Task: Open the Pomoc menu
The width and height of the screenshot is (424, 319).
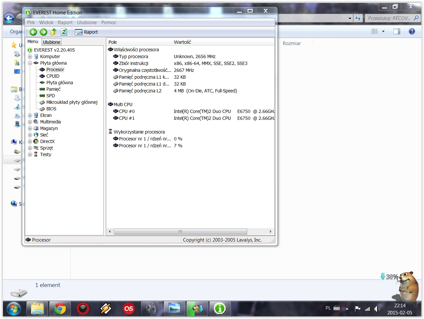Action: click(109, 23)
